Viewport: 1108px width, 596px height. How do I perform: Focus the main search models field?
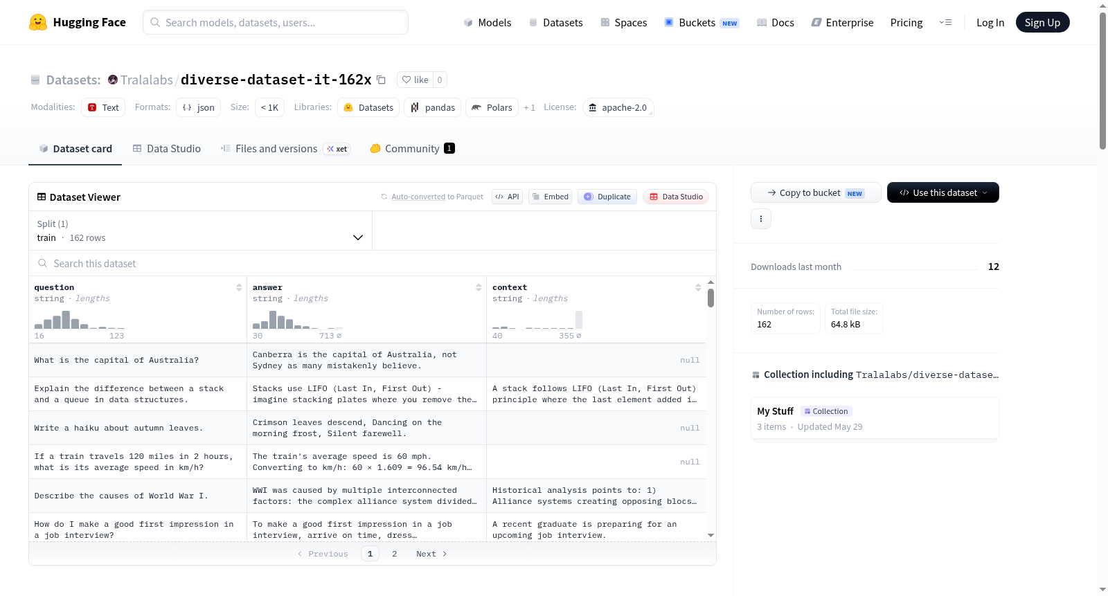pyautogui.click(x=276, y=22)
